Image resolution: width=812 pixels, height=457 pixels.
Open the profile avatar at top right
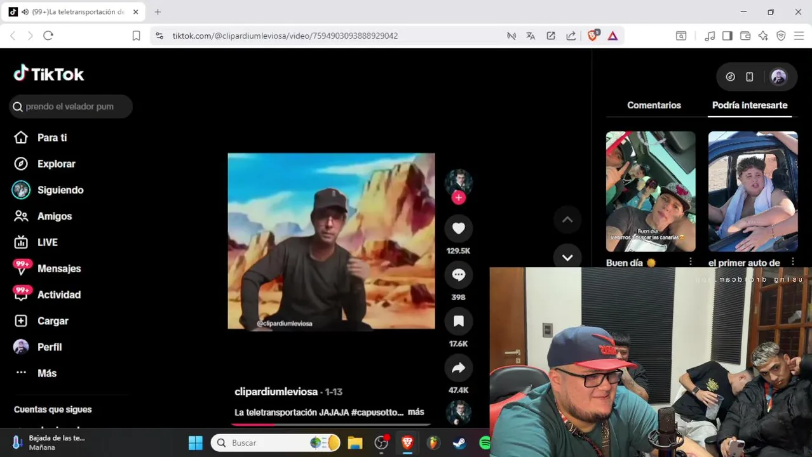(778, 77)
